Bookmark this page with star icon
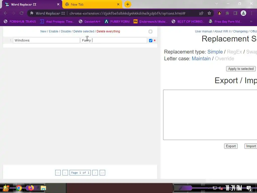Image resolution: width=257 pixels, height=193 pixels. (209, 13)
